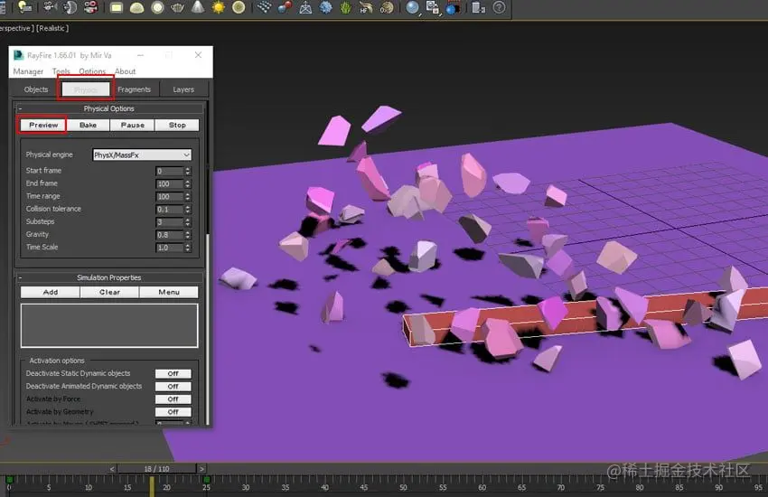The height and width of the screenshot is (497, 768).
Task: Switch to the Objects tab
Action: click(x=36, y=89)
